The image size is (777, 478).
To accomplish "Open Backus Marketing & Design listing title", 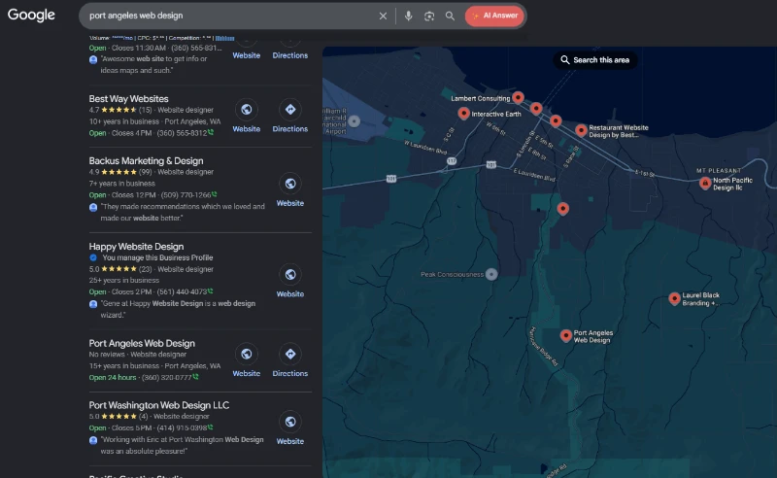I will click(147, 160).
